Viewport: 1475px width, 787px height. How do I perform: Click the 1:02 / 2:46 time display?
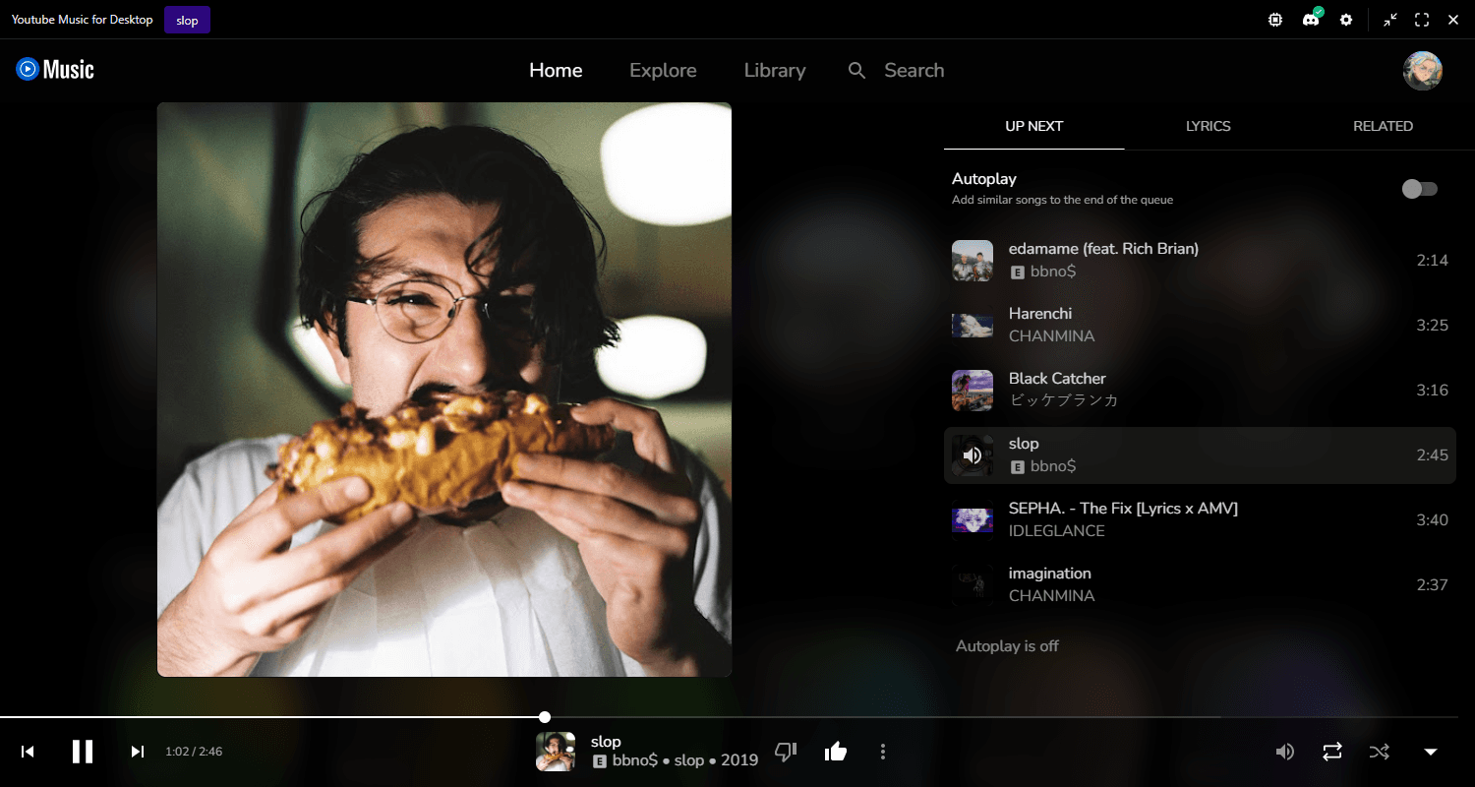point(194,752)
